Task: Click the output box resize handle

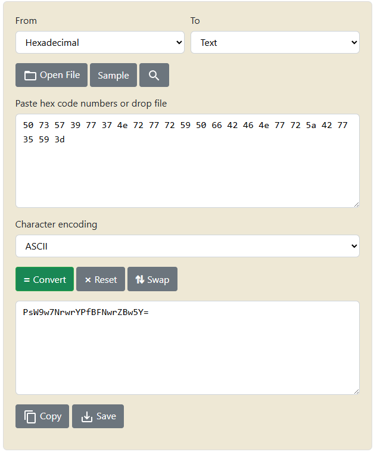Action: [x=356, y=391]
